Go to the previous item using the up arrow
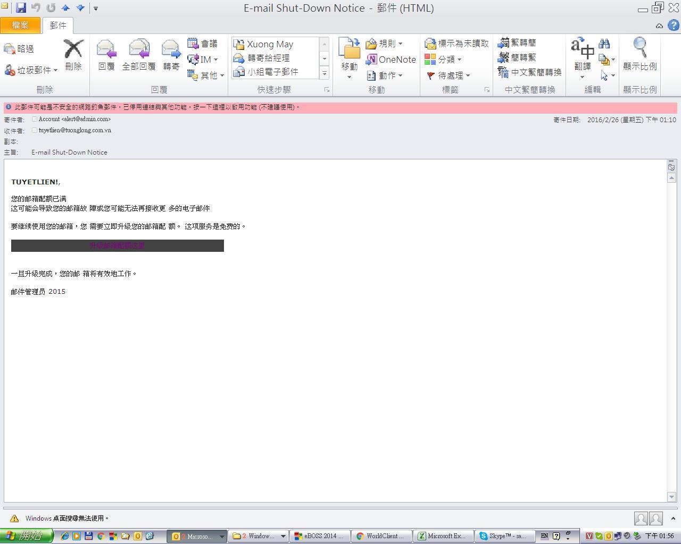 pos(66,7)
